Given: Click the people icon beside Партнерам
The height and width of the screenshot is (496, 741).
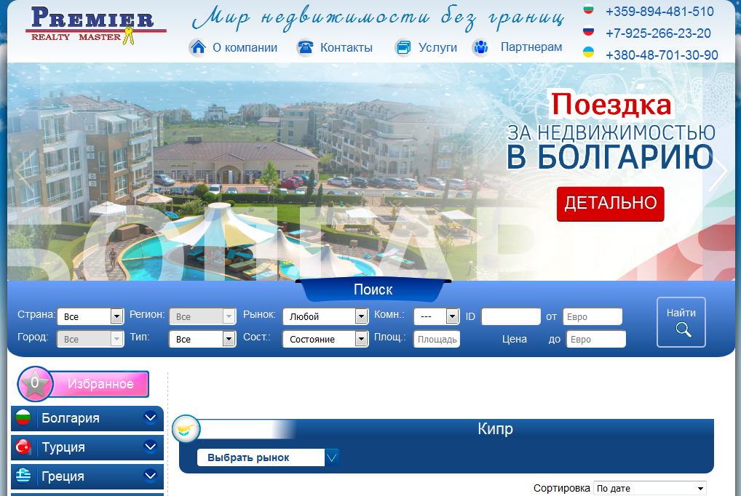Looking at the screenshot, I should (x=480, y=47).
